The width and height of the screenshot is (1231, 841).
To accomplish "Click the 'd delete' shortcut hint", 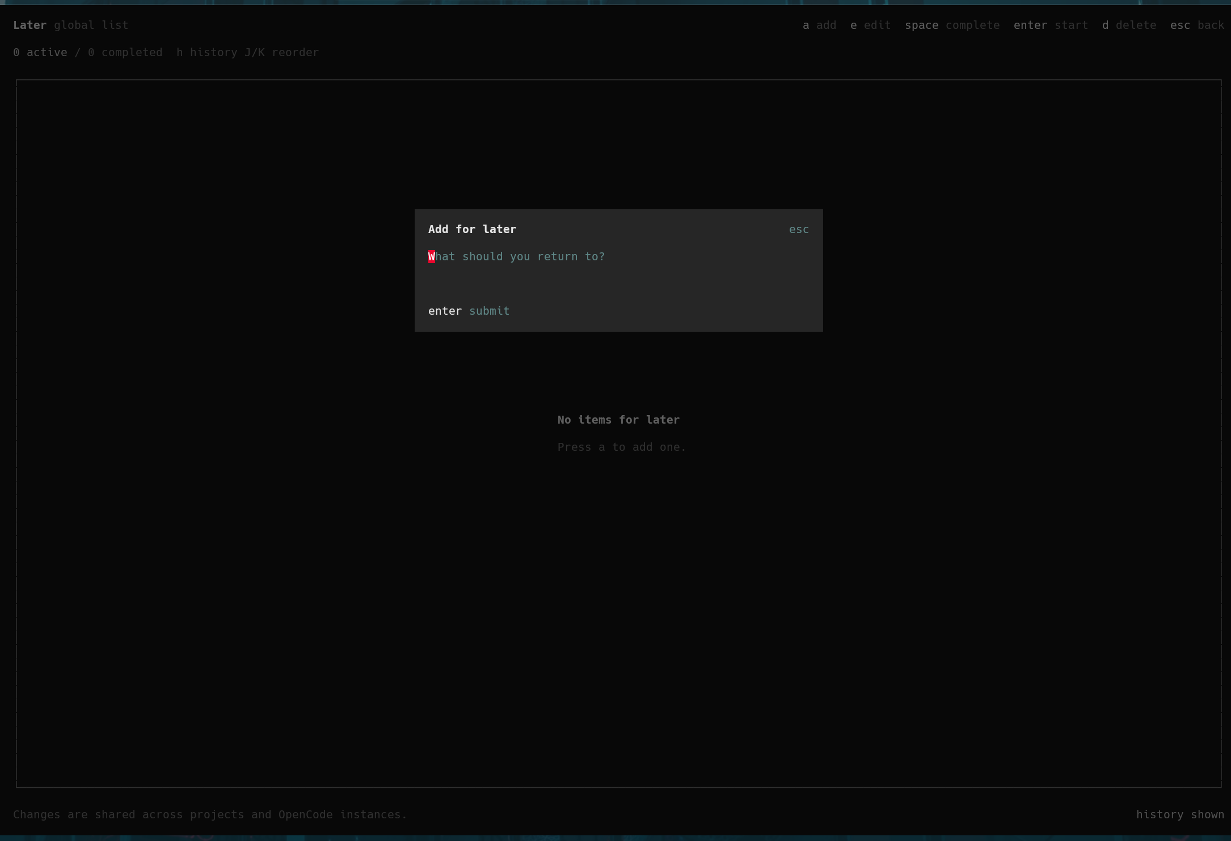I will pos(1129,26).
